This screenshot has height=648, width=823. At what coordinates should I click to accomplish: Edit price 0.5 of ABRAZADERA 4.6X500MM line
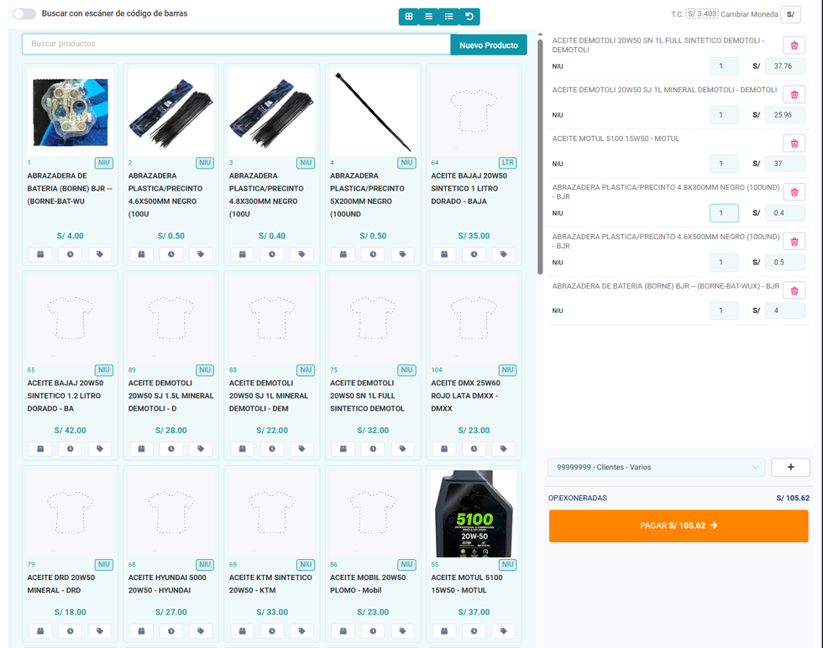(x=784, y=263)
